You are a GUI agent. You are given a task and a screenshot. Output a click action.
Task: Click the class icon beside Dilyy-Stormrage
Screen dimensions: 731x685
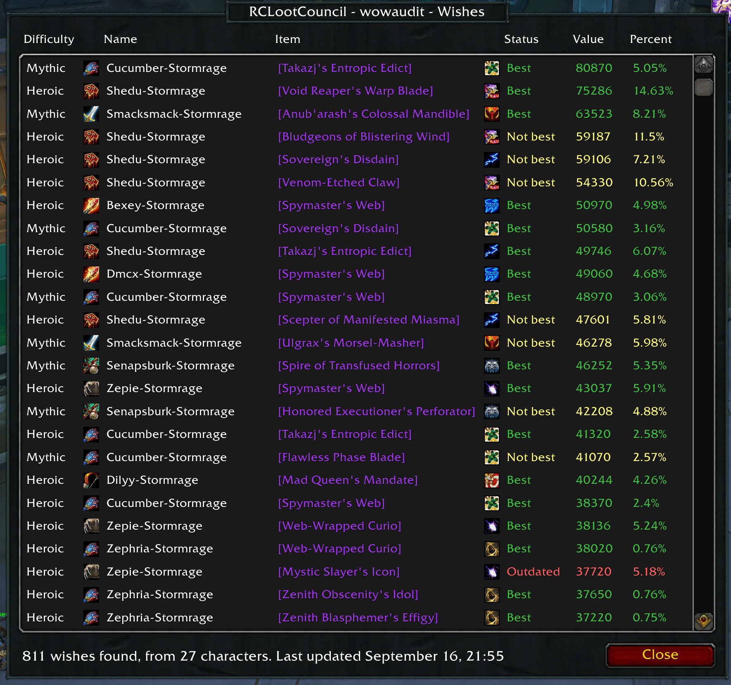[91, 480]
